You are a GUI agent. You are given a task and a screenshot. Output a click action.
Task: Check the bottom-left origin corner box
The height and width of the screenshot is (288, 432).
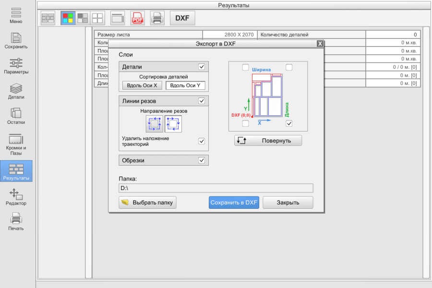245,123
